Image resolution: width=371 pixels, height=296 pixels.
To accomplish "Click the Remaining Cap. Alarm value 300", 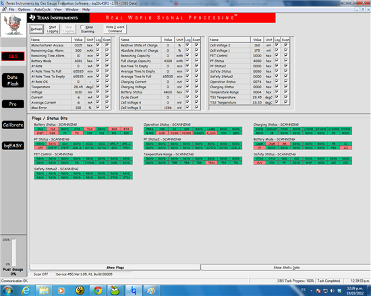I will point(78,50).
